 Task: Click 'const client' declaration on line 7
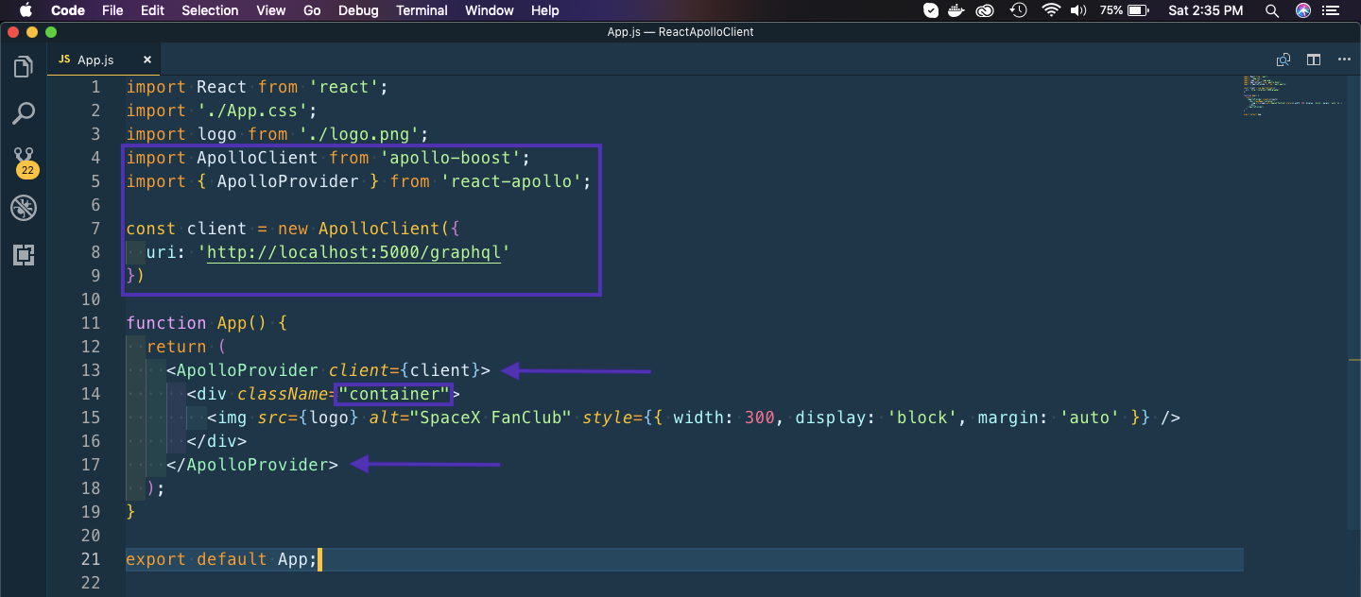(187, 229)
